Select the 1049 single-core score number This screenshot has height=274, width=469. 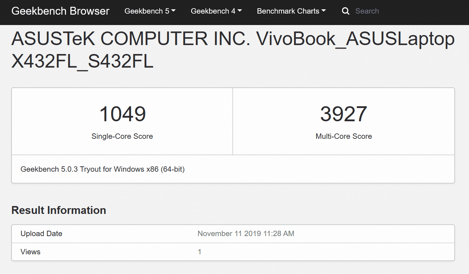(x=122, y=114)
